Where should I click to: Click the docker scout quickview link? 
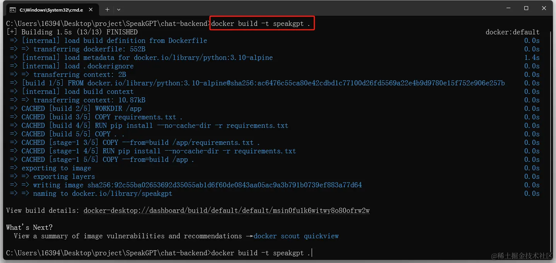click(296, 236)
